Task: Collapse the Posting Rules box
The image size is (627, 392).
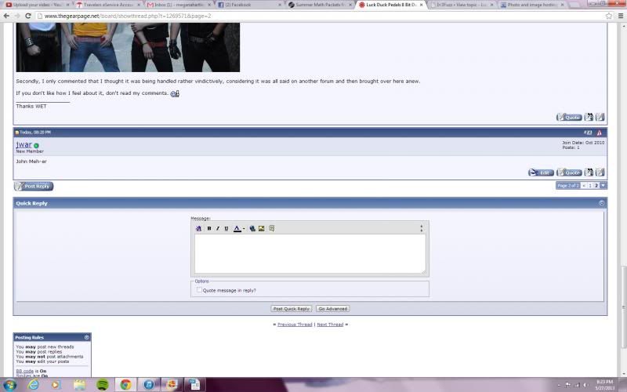Action: click(x=87, y=337)
